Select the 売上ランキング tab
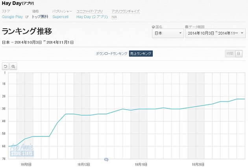 (x=141, y=53)
